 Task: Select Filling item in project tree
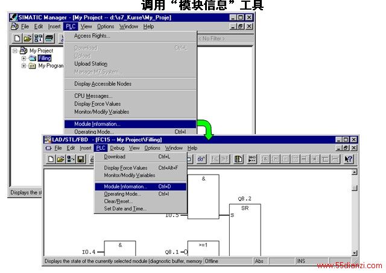pyautogui.click(x=44, y=58)
